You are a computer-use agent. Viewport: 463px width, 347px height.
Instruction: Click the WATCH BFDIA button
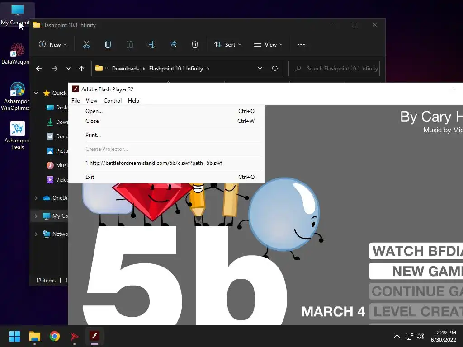pos(416,251)
